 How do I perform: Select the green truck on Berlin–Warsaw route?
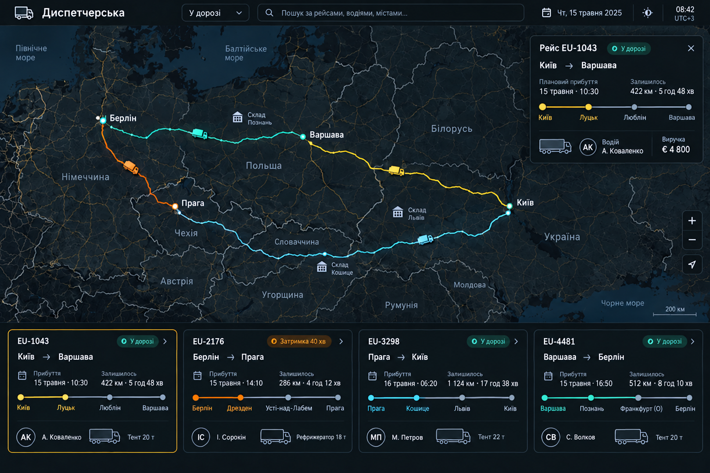(200, 133)
